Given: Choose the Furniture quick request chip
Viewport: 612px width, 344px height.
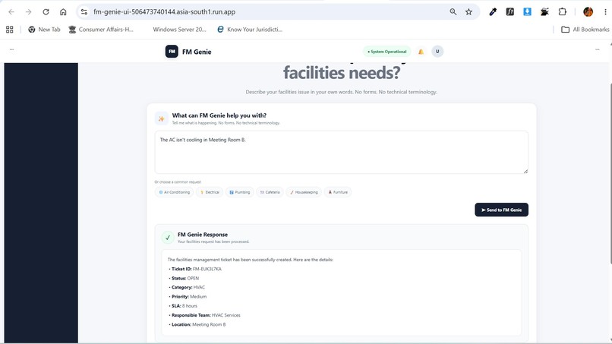Looking at the screenshot, I should pos(338,192).
